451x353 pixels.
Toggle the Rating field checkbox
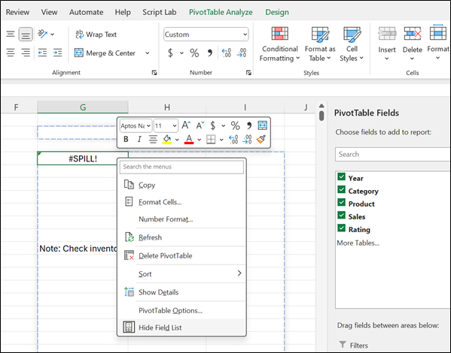[x=341, y=228]
